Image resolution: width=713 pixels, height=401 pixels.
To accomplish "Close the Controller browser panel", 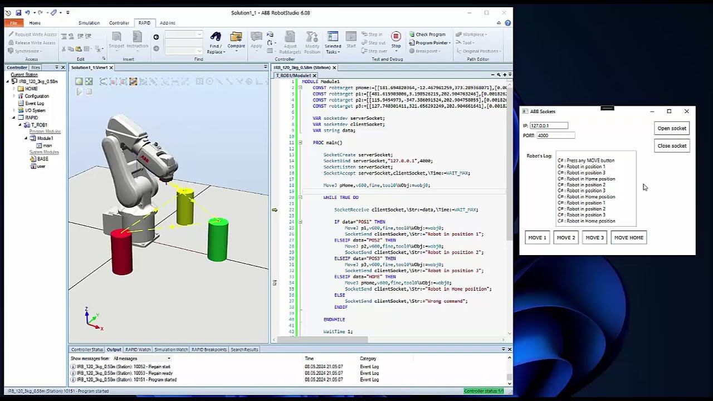I will (x=62, y=67).
